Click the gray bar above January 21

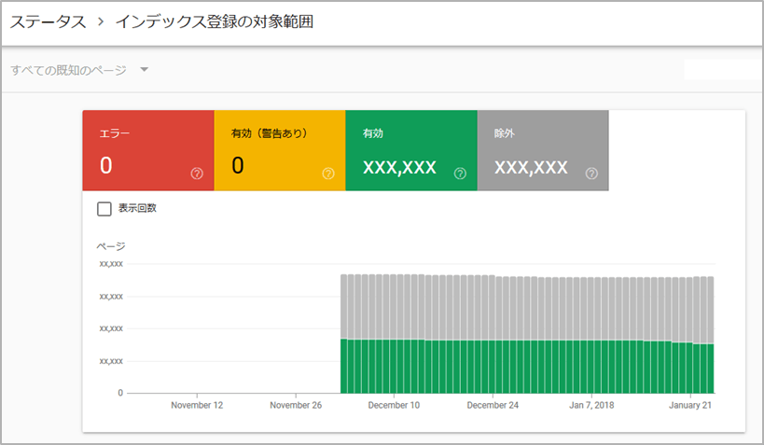point(692,310)
